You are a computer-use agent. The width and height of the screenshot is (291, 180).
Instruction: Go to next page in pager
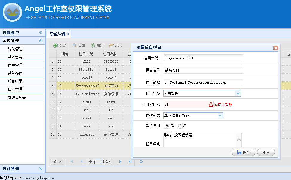click(120, 161)
